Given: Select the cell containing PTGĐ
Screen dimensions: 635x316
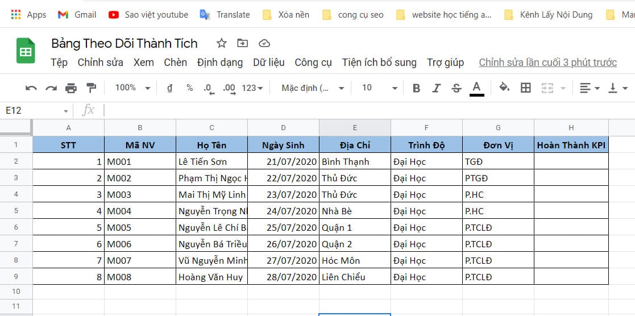Looking at the screenshot, I should point(498,178).
